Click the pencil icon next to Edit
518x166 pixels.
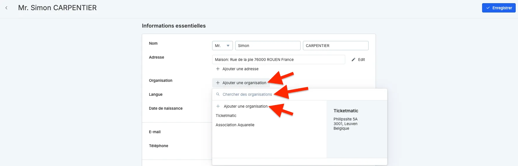(353, 59)
